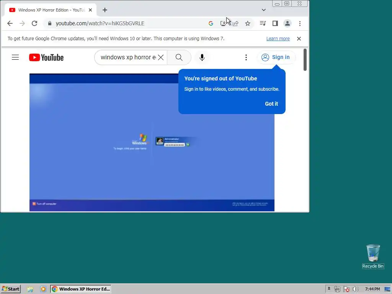
Task: Click the browser forward arrow
Action: tap(22, 23)
